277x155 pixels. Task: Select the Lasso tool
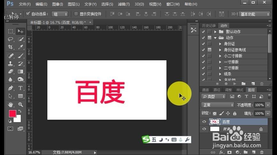pos(11,39)
